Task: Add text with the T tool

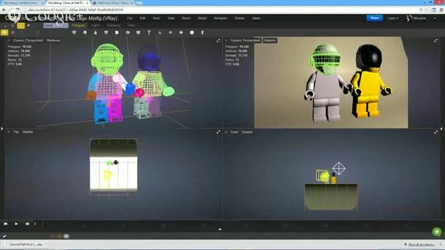Action: tap(149, 33)
